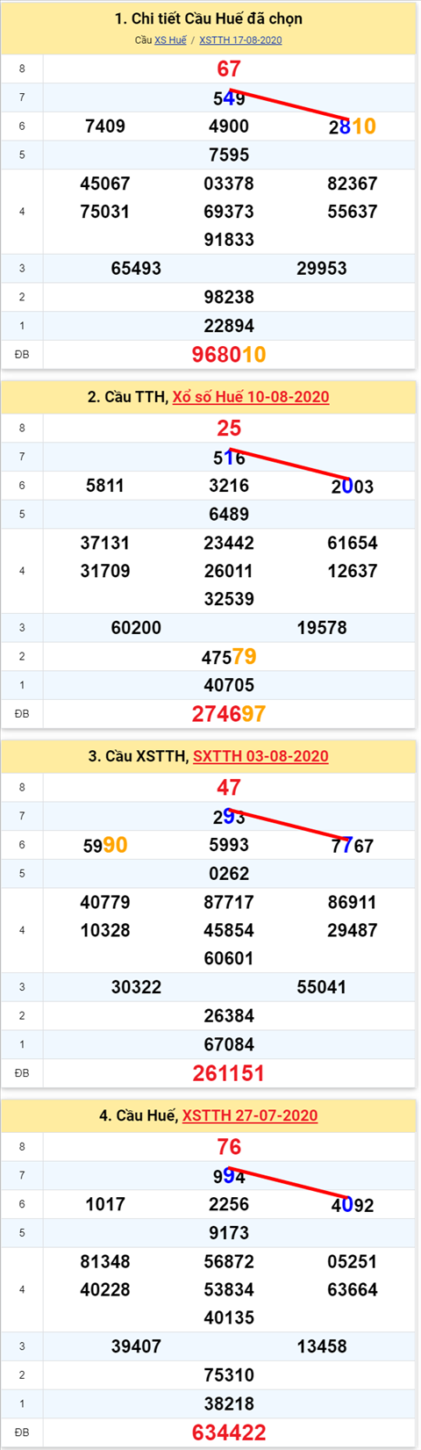
Task: Select the number 7767
Action: 353,846
